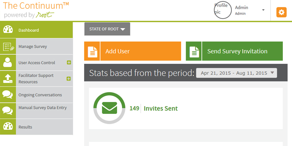The height and width of the screenshot is (146, 292).
Task: Open the Admin account dropdown arrow
Action: click(263, 10)
